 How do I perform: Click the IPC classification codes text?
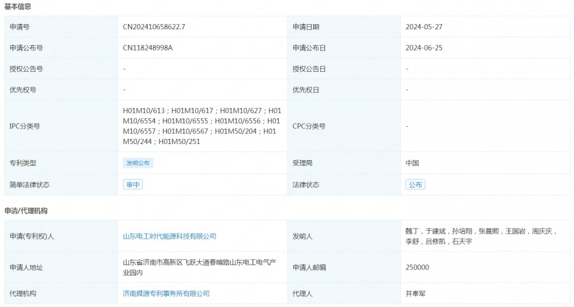coord(201,126)
